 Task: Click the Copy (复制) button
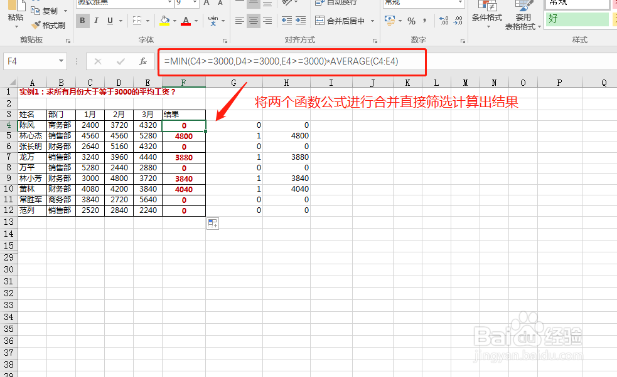(45, 11)
